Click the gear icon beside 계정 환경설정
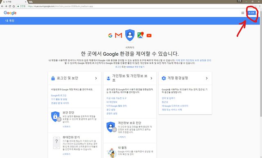The width and height of the screenshot is (262, 158). [164, 78]
